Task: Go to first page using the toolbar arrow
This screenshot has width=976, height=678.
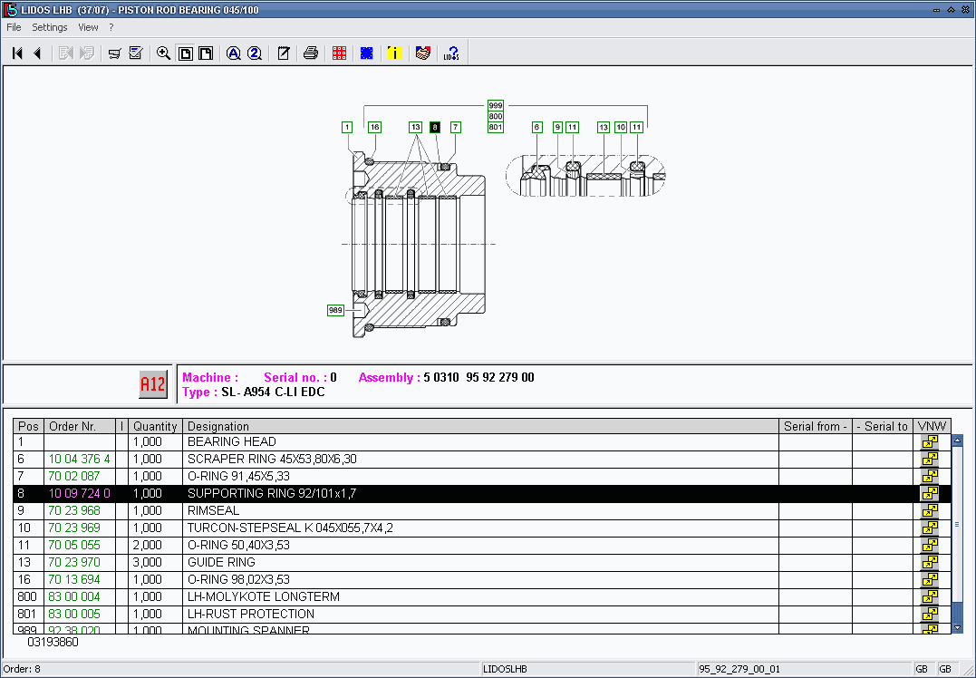Action: point(17,53)
